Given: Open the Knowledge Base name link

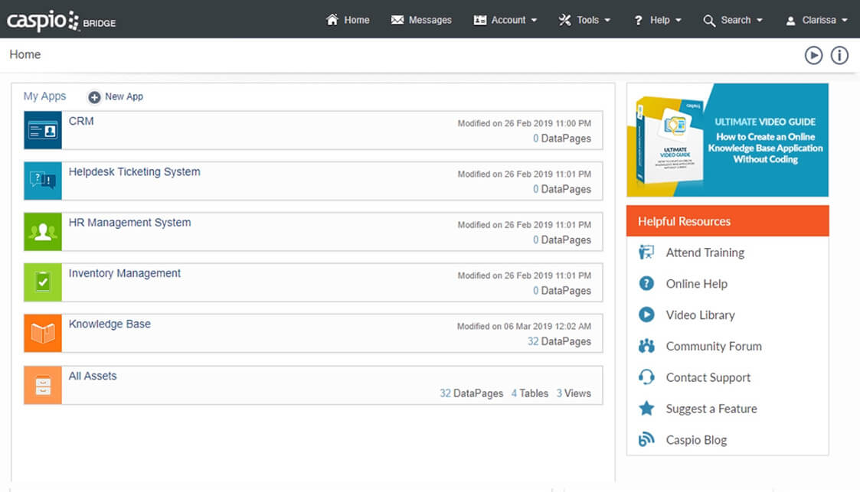Looking at the screenshot, I should (110, 324).
